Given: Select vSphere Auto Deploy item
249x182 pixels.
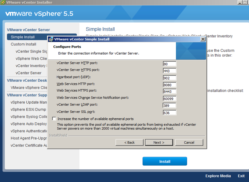Looking at the screenshot, I should 29,124.
